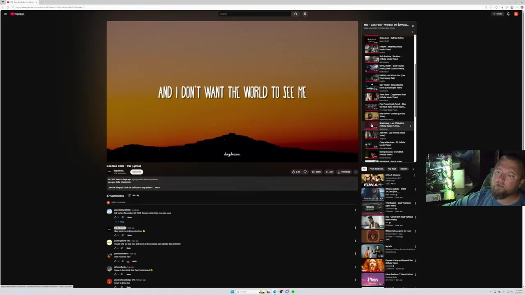Share the Iris lyrics video

316,172
